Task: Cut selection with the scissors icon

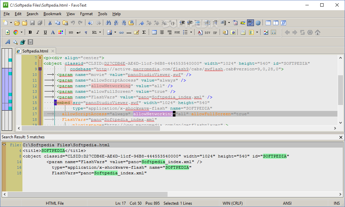Action: pyautogui.click(x=50, y=23)
